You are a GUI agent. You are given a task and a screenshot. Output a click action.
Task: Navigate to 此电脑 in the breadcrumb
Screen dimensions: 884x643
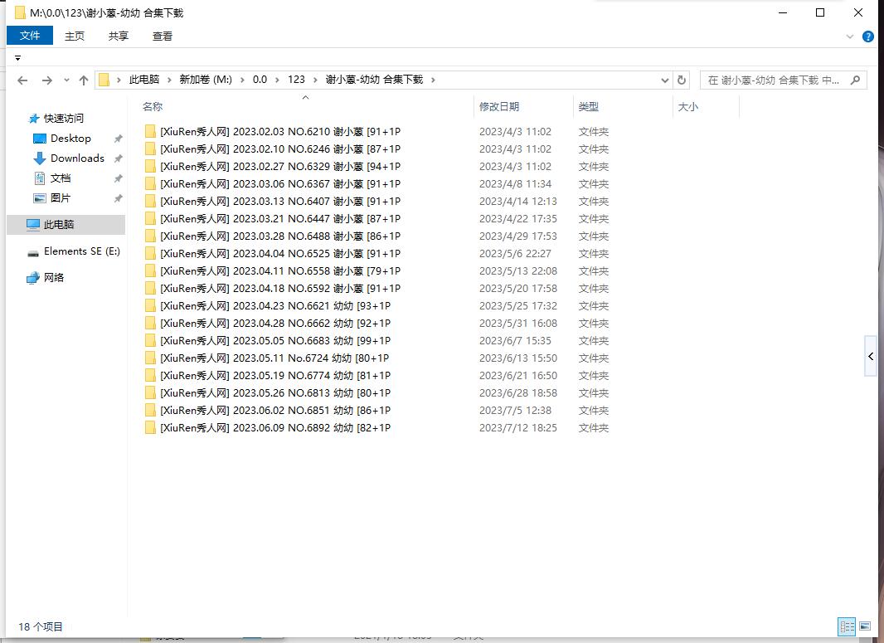tap(144, 80)
